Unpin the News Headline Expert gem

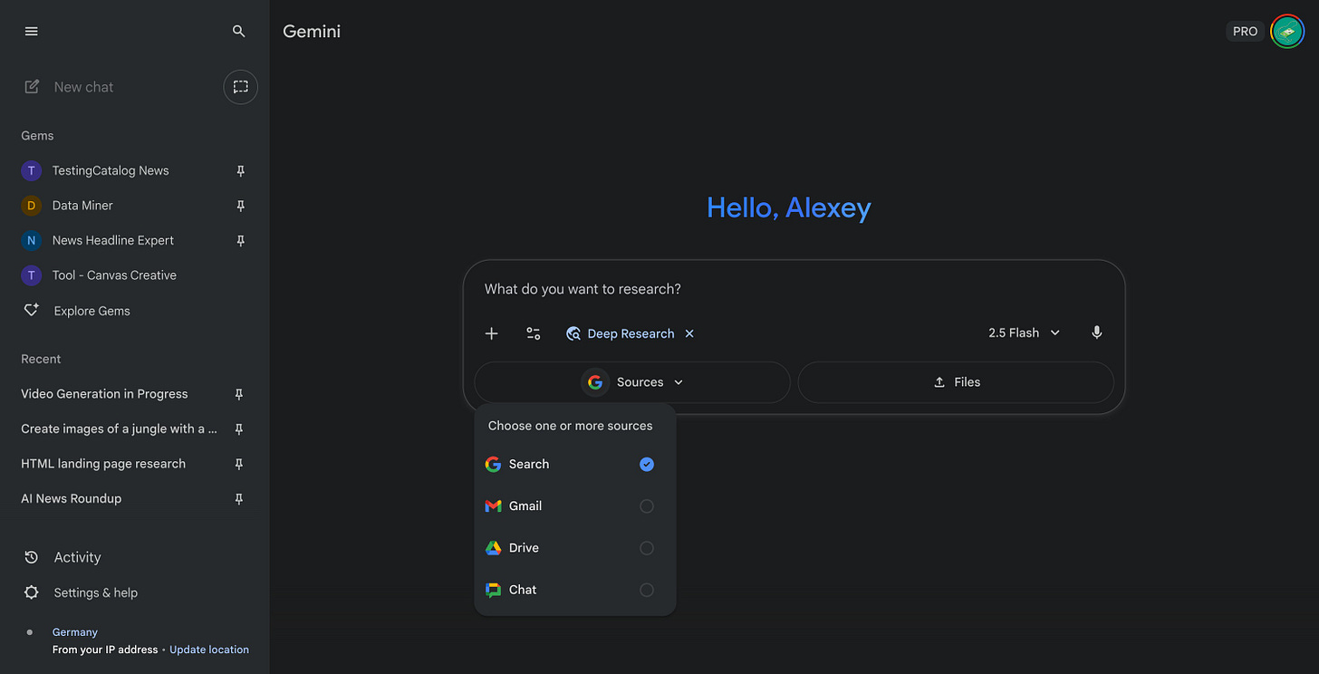point(240,240)
